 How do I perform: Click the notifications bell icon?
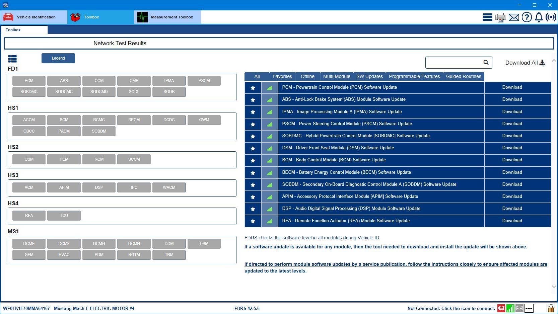click(539, 17)
